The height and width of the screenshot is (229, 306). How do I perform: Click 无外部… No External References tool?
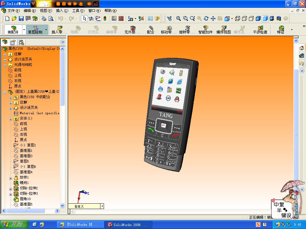coord(132,30)
